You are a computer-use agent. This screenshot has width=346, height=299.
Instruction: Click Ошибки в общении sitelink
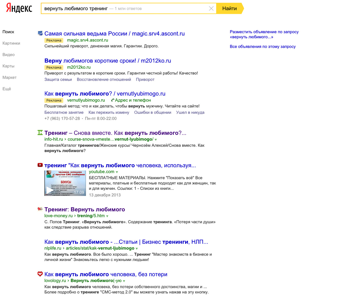(x=153, y=112)
